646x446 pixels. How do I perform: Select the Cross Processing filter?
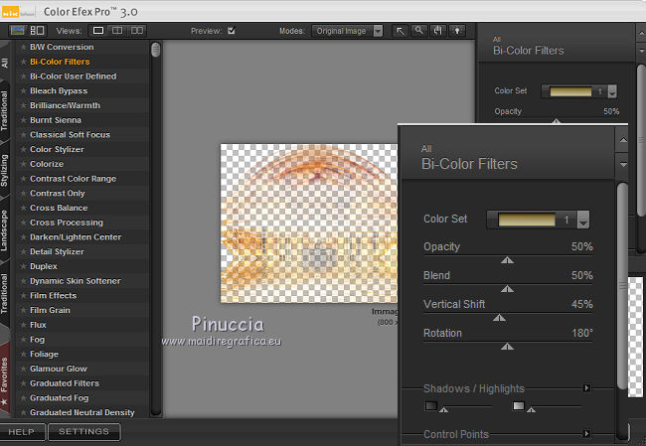(x=67, y=223)
